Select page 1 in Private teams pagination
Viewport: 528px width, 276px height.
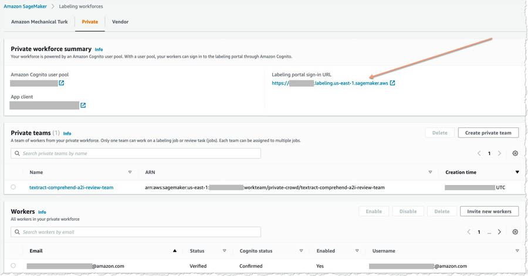[x=489, y=153]
